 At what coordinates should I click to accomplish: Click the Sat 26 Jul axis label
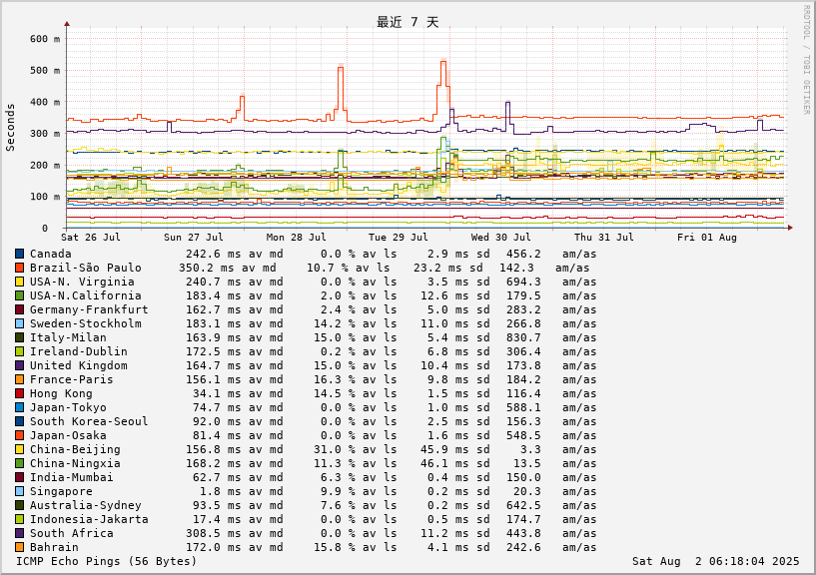click(91, 238)
